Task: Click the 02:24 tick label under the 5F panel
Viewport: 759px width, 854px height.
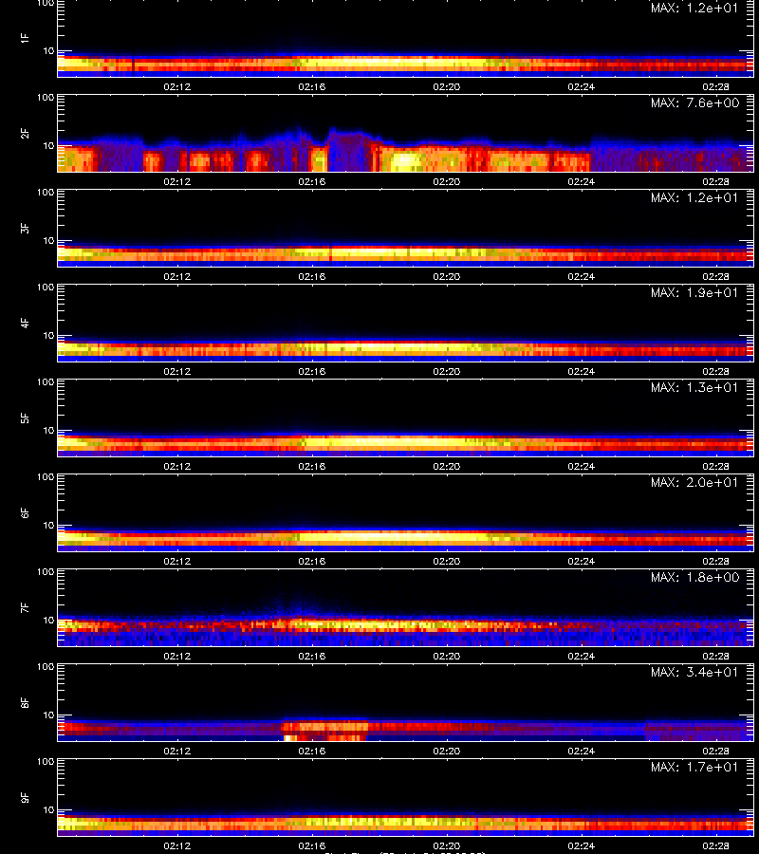Action: tap(581, 466)
